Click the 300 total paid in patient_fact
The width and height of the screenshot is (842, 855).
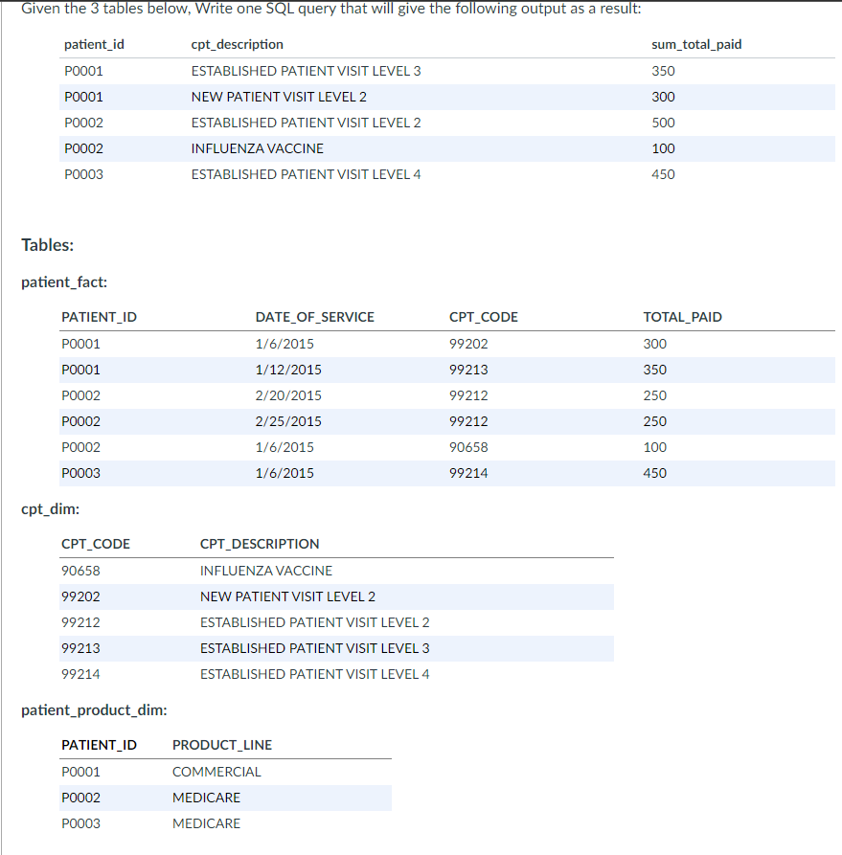655,344
